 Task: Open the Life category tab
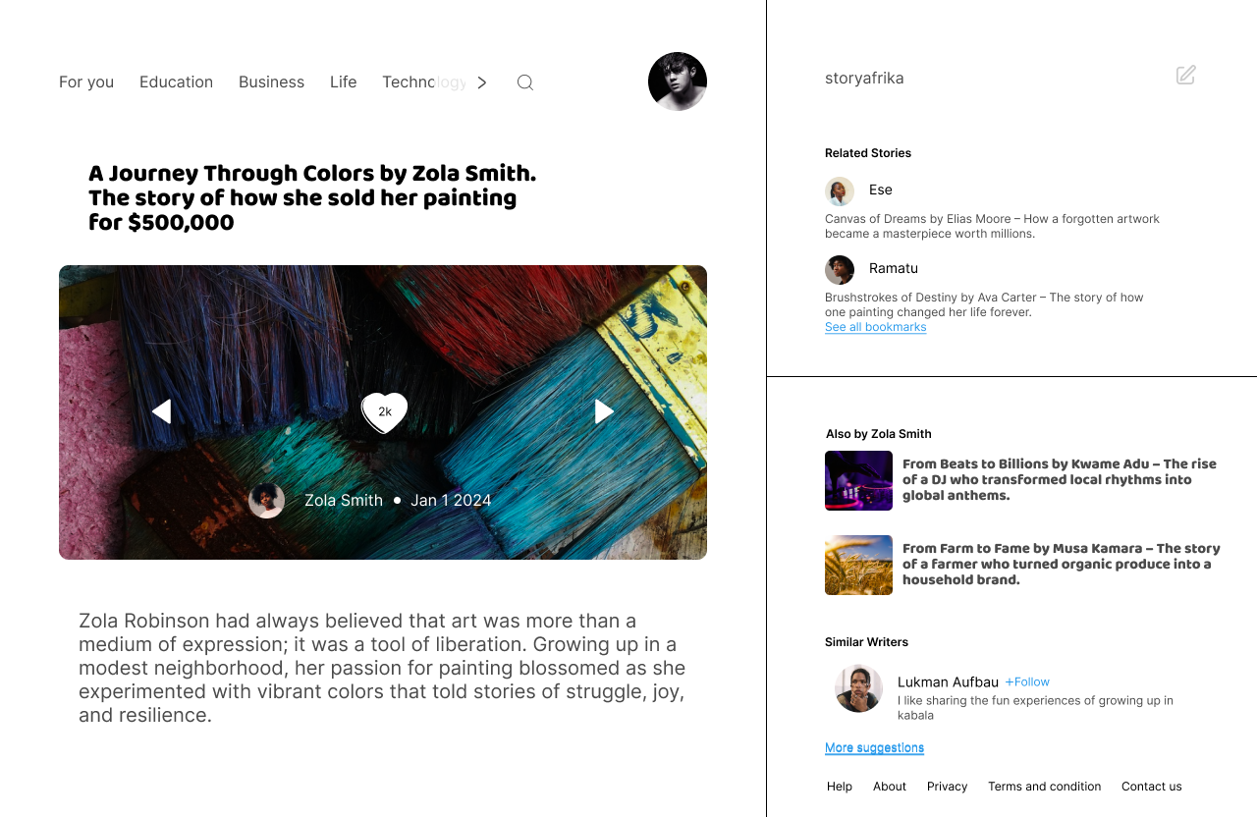click(343, 82)
